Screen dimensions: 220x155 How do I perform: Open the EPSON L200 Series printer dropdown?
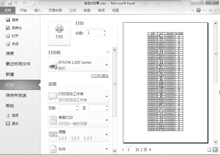click(79, 65)
